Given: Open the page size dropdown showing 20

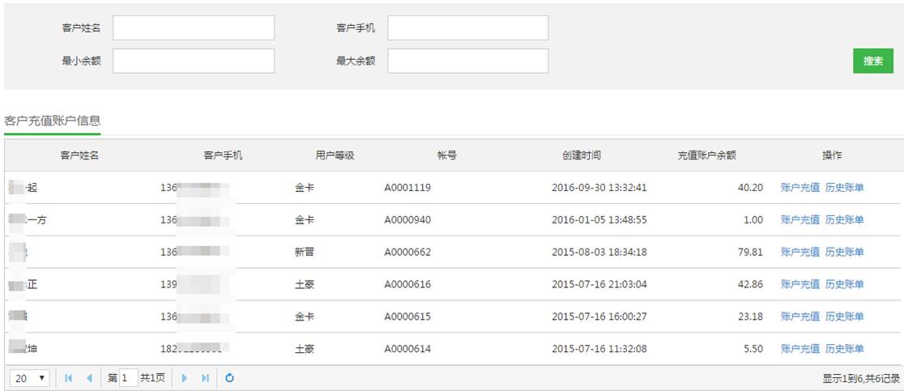Looking at the screenshot, I should coord(30,378).
